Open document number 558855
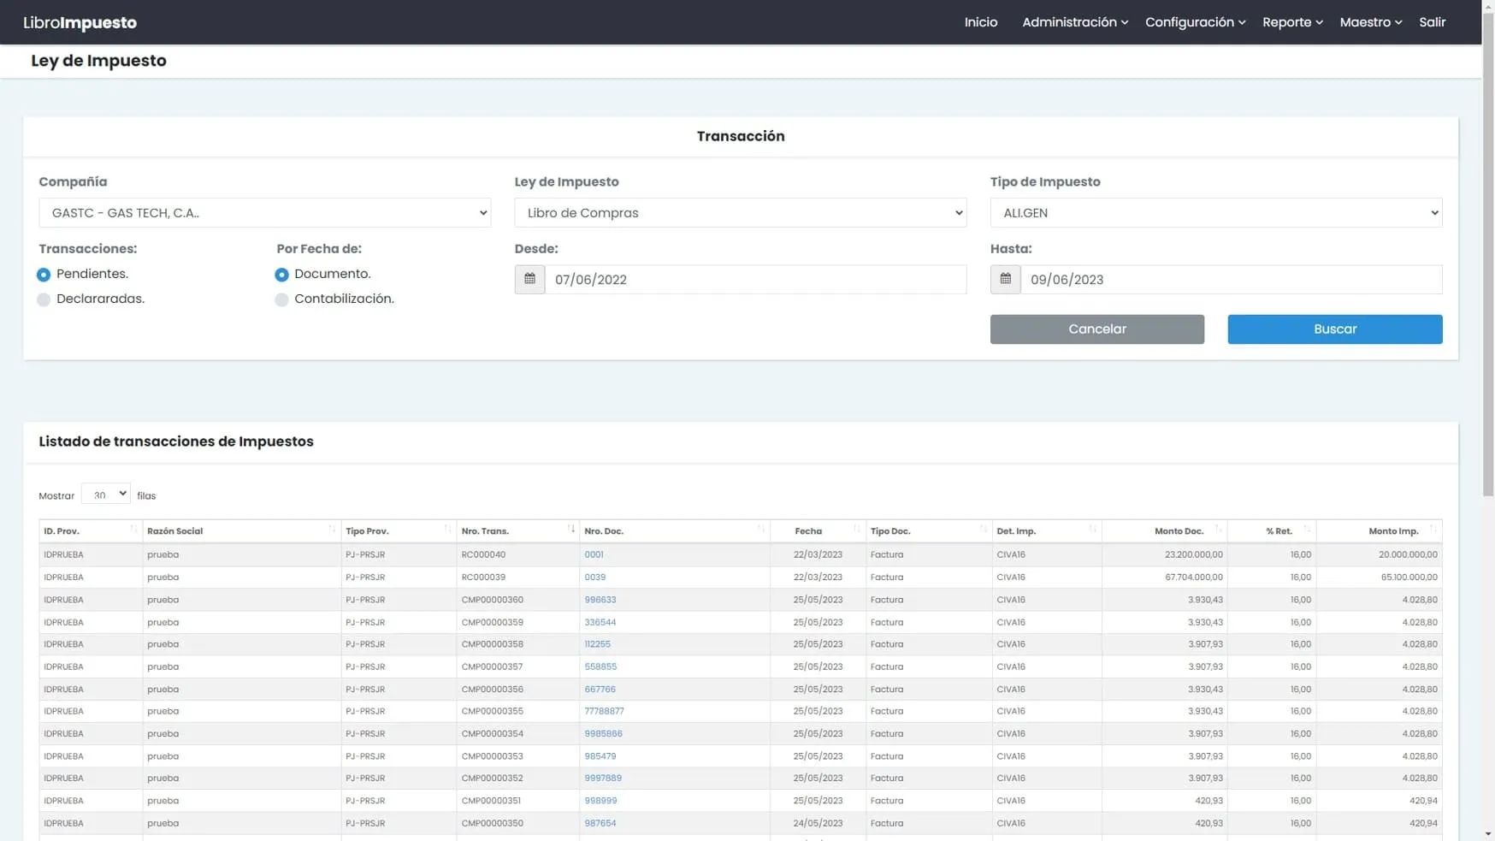 600,666
